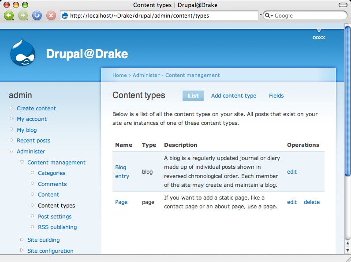351x262 pixels.
Task: Collapse the Administer menu triangle
Action: [11, 151]
